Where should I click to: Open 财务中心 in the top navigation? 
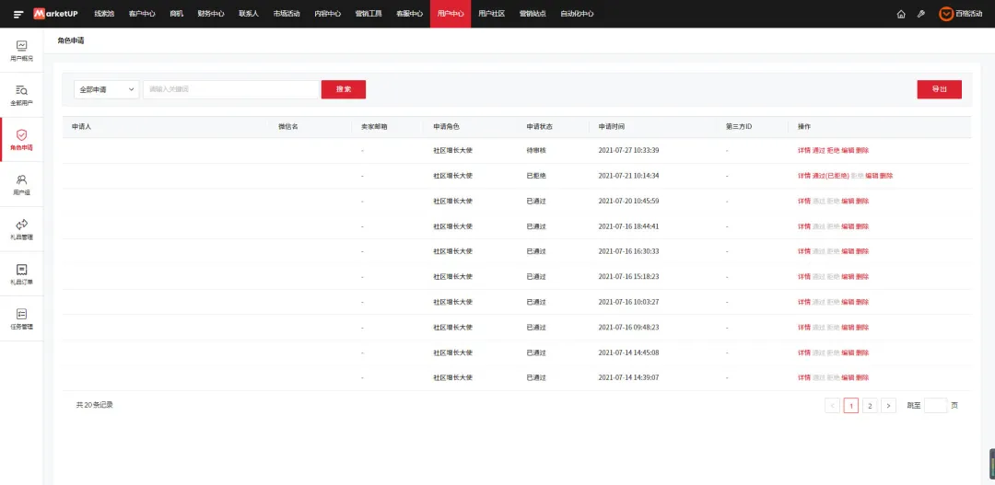point(211,13)
